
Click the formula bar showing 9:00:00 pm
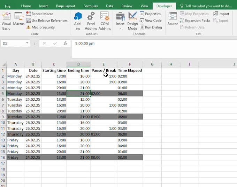[154, 49]
